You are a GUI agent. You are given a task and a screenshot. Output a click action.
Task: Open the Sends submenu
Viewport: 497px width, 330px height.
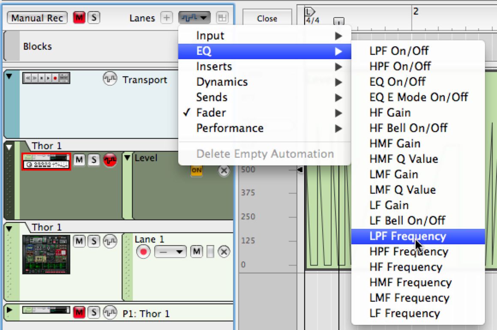tap(265, 97)
